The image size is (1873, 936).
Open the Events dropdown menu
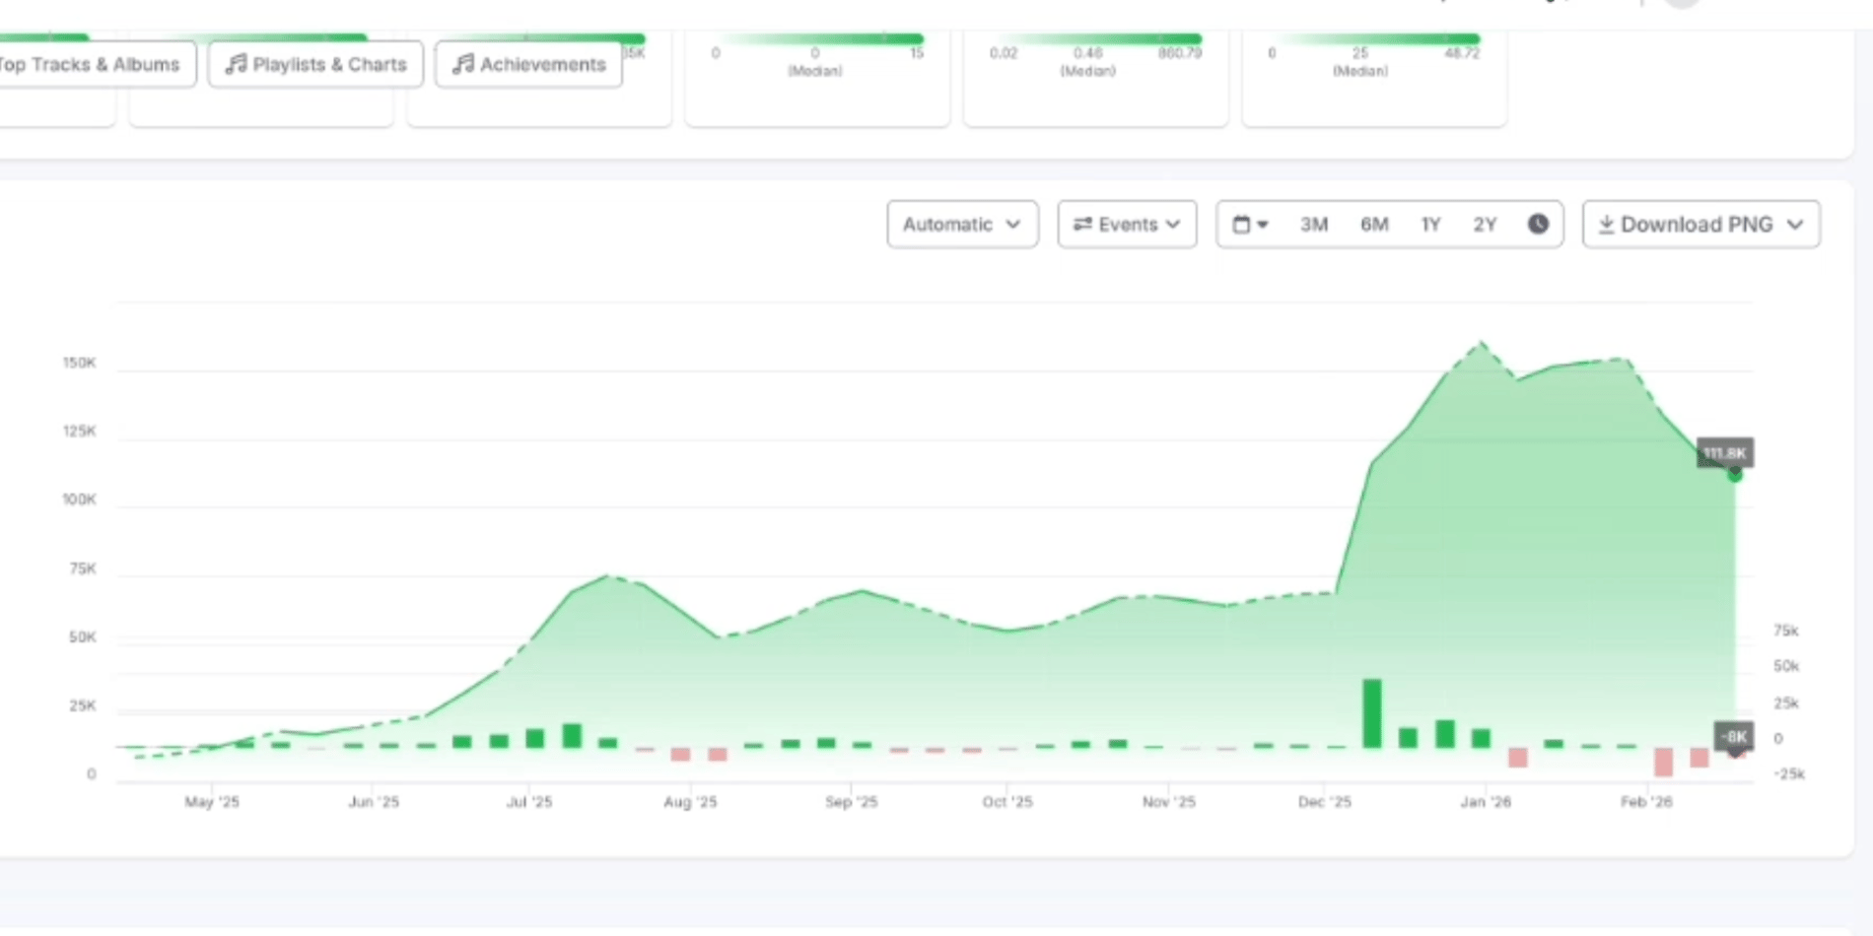click(1127, 225)
